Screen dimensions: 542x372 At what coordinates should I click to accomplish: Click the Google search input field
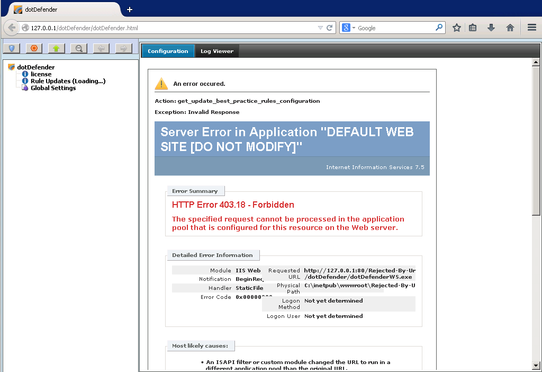pyautogui.click(x=396, y=28)
